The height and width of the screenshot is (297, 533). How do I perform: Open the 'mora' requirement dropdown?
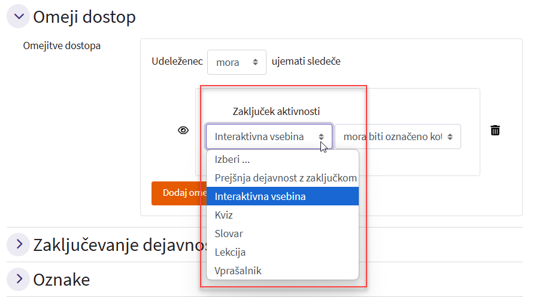coord(237,62)
